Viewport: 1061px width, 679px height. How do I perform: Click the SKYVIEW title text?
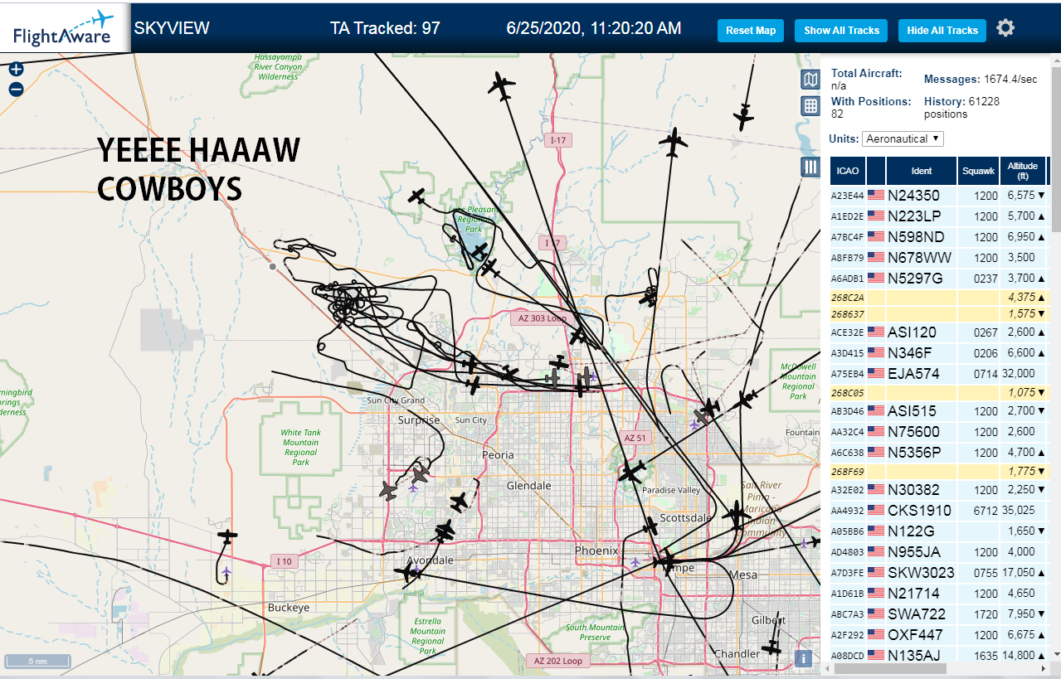(x=172, y=28)
